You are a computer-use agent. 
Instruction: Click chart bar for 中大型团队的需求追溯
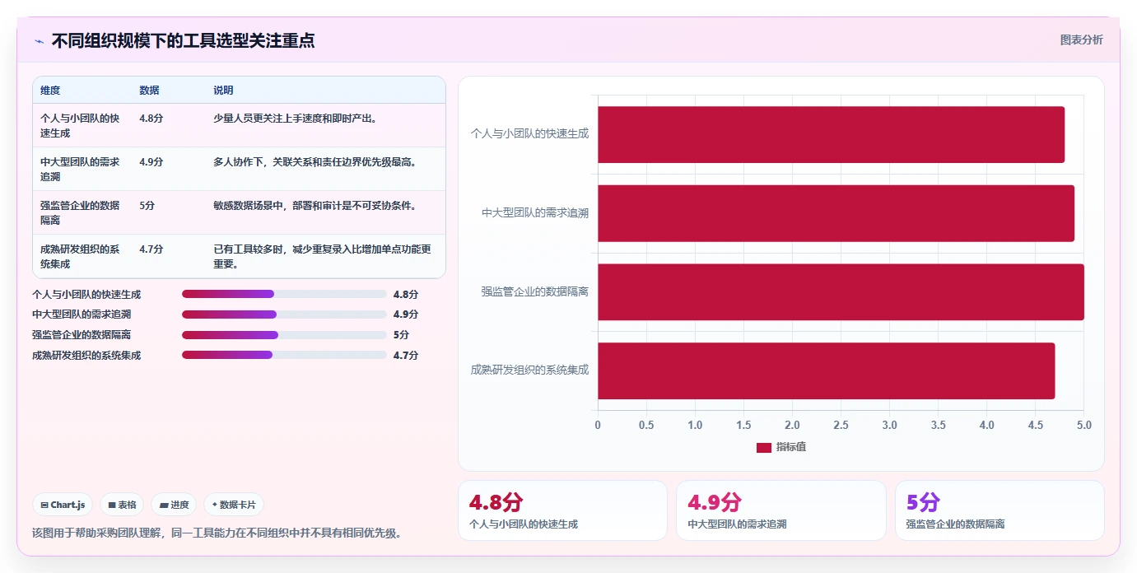(836, 213)
